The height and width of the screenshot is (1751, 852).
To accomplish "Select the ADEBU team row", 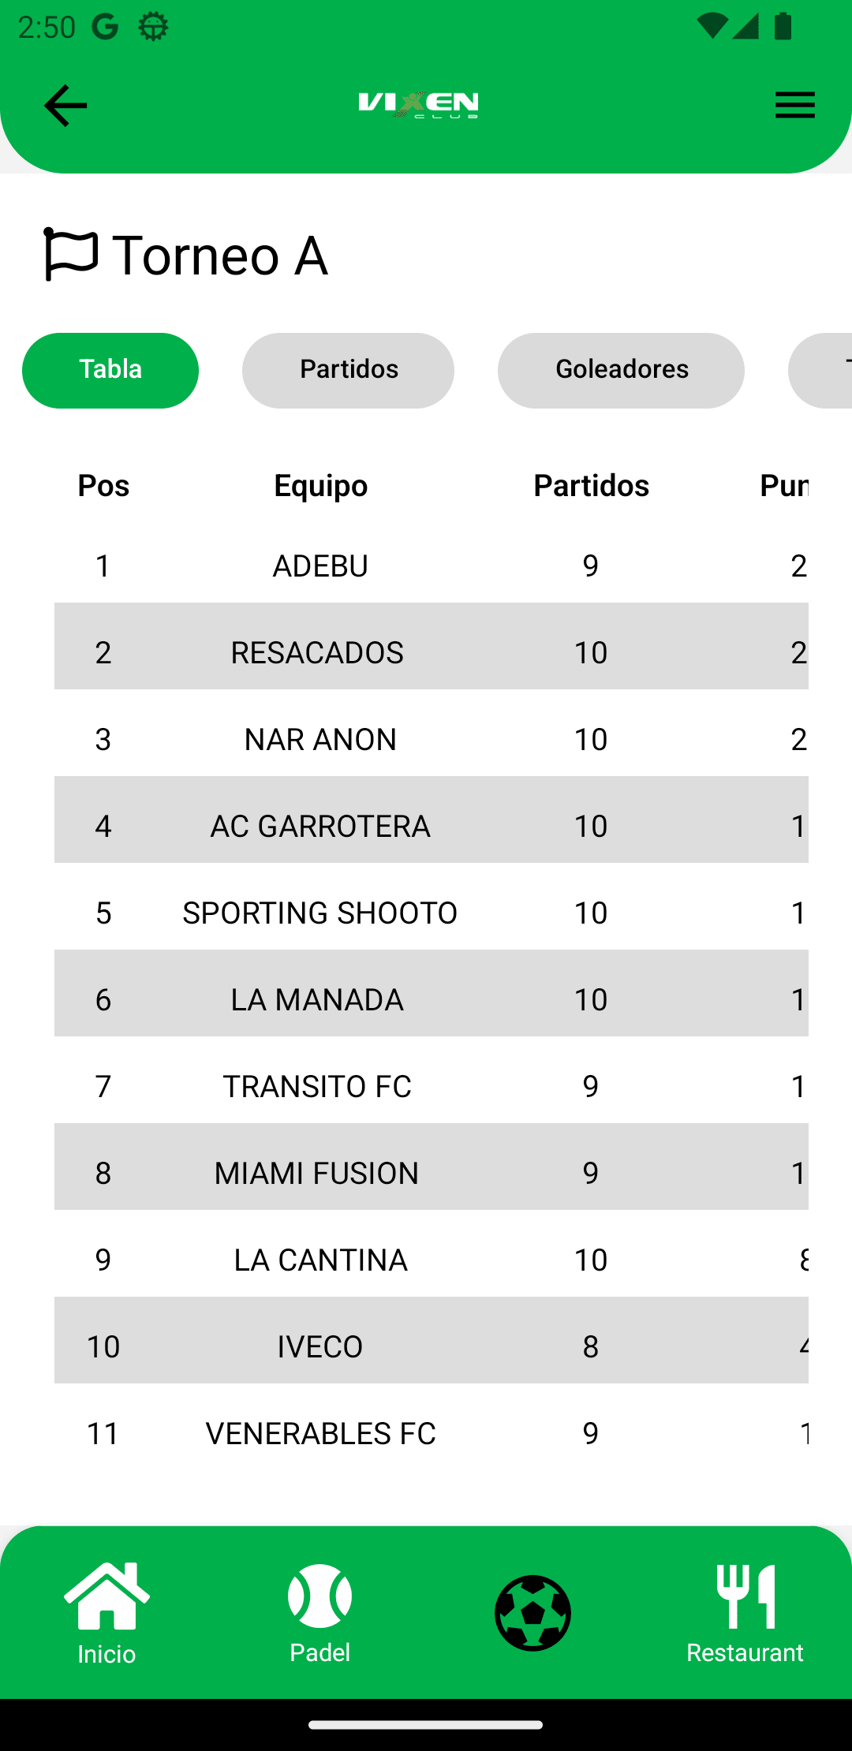I will point(320,566).
